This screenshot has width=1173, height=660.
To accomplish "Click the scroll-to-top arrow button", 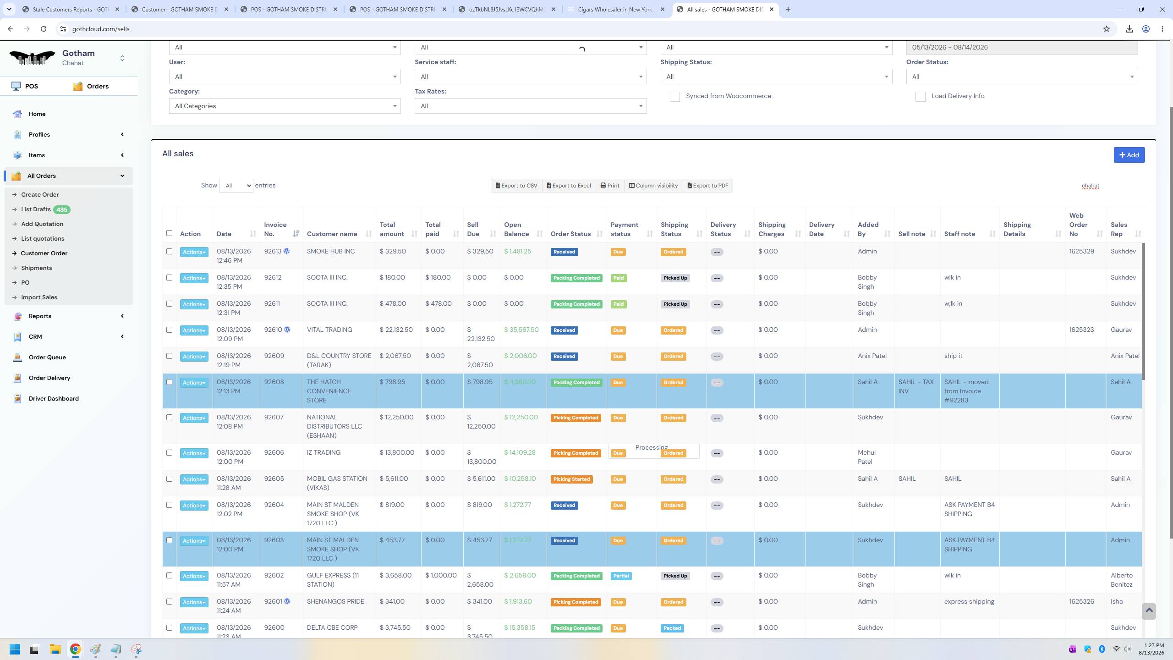I will click(1149, 610).
